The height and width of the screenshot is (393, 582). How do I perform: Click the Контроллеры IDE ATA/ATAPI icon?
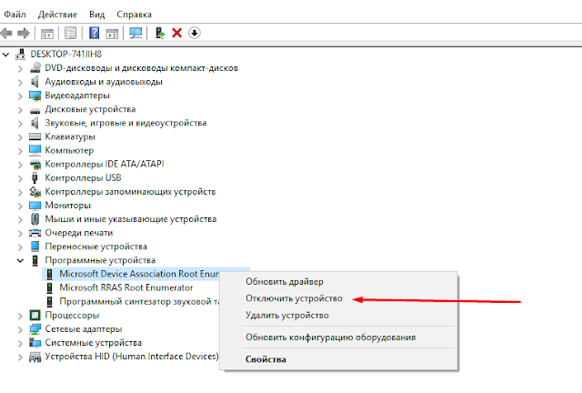click(35, 164)
